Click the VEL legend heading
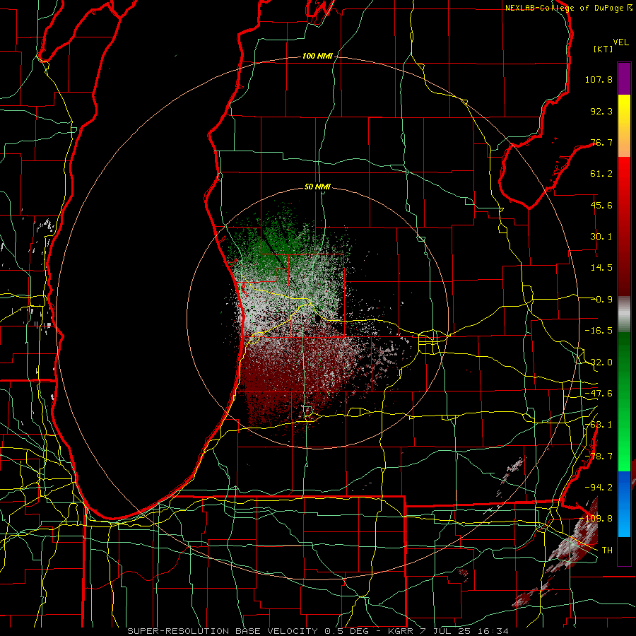Image resolution: width=636 pixels, height=636 pixels. (x=620, y=42)
